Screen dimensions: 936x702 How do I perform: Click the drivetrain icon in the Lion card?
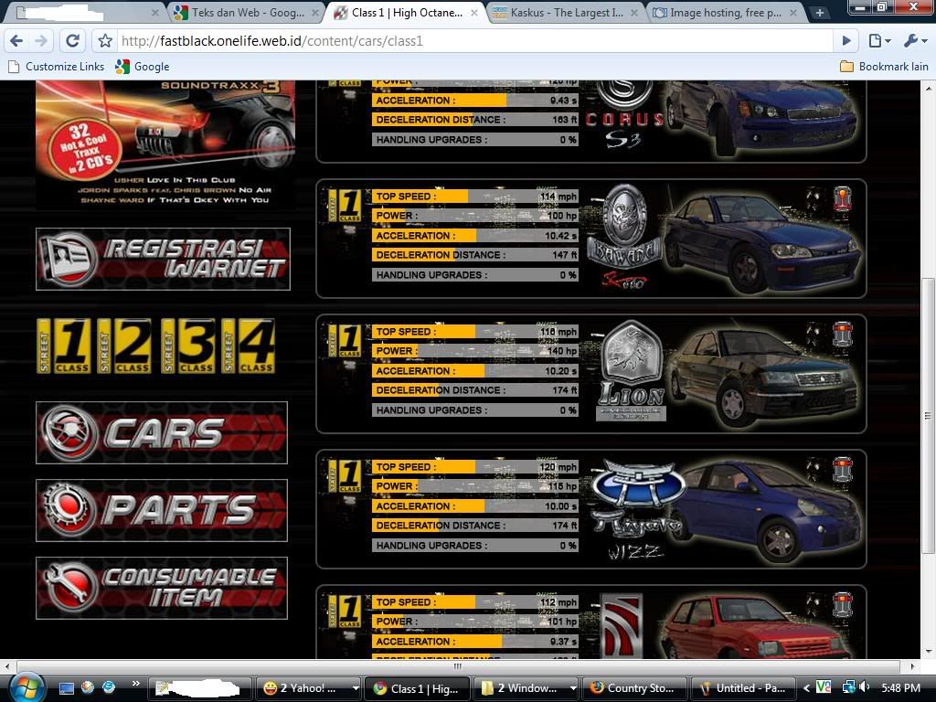click(842, 335)
